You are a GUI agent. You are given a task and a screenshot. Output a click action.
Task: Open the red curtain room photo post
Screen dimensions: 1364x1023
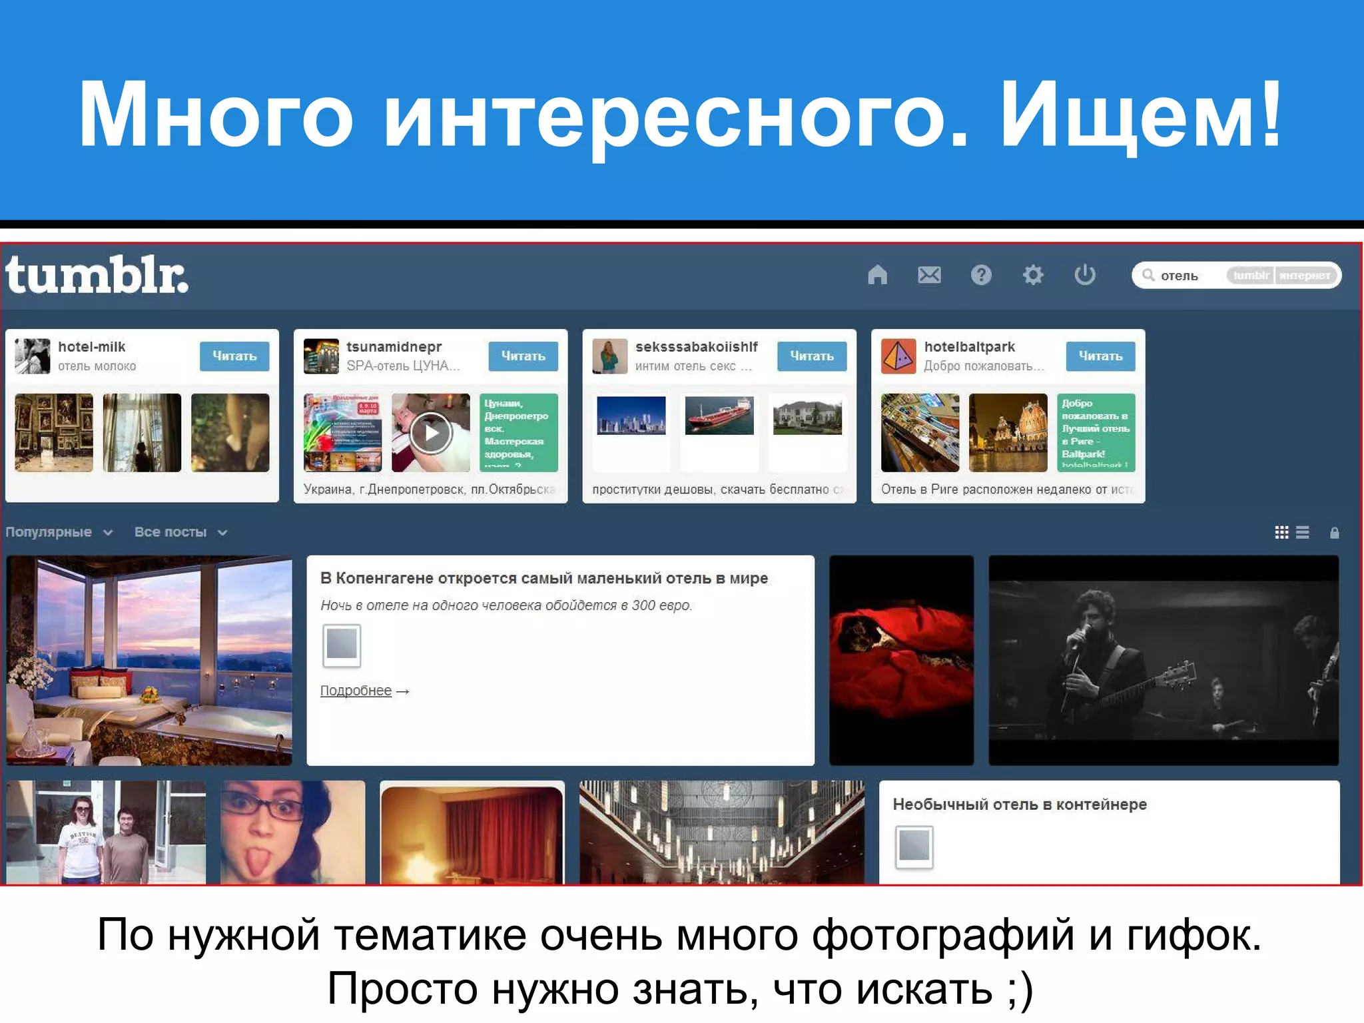point(472,833)
